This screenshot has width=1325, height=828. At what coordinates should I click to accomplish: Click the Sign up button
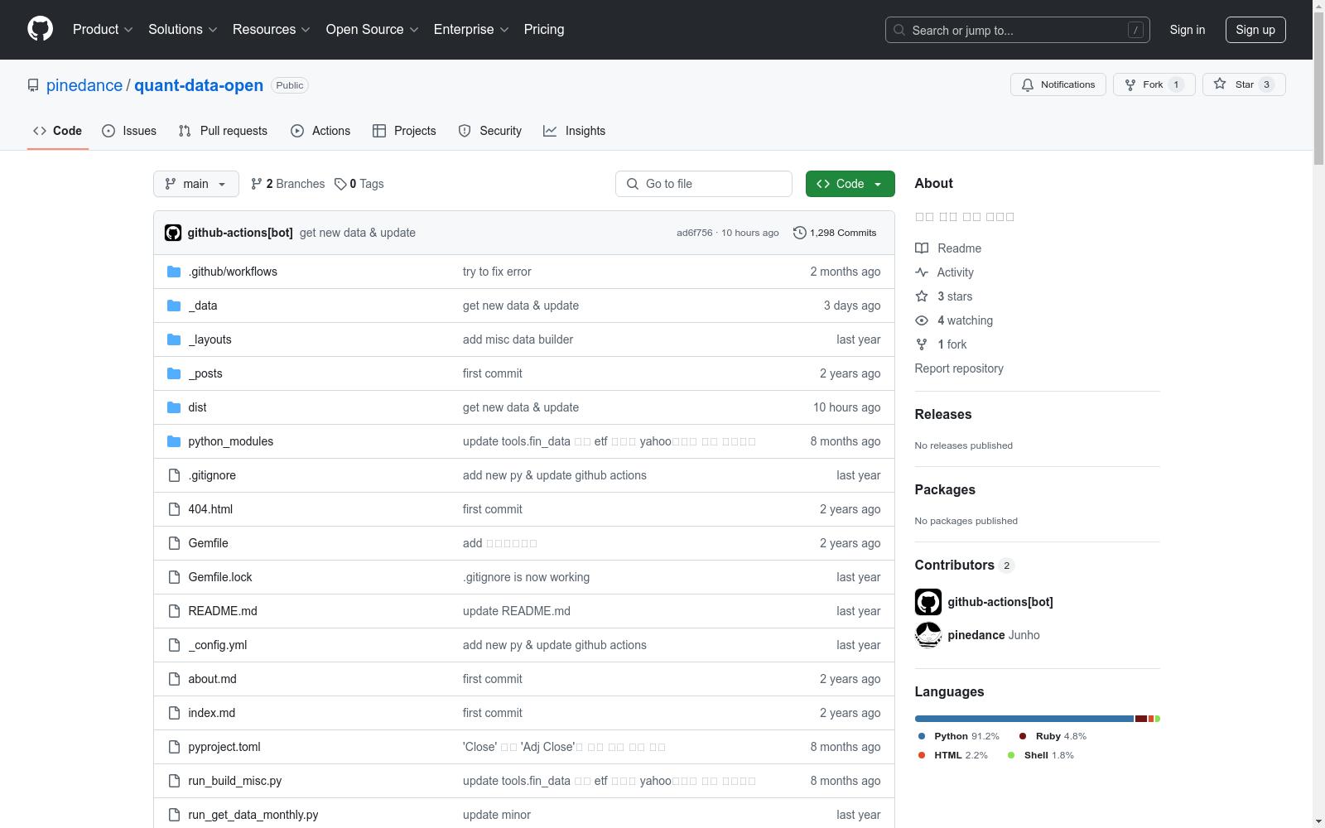[x=1255, y=30]
